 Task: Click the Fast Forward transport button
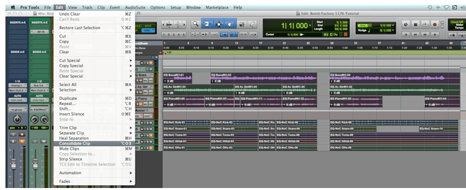[425, 34]
